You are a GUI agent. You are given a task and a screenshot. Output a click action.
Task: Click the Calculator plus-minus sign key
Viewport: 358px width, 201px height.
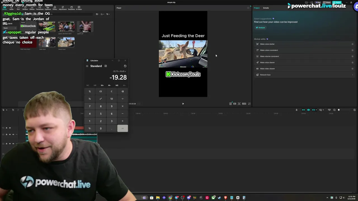pyautogui.click(x=89, y=128)
